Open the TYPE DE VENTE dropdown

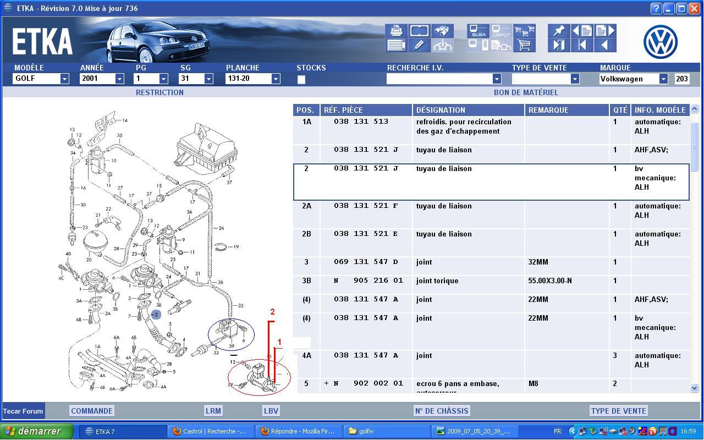(575, 79)
